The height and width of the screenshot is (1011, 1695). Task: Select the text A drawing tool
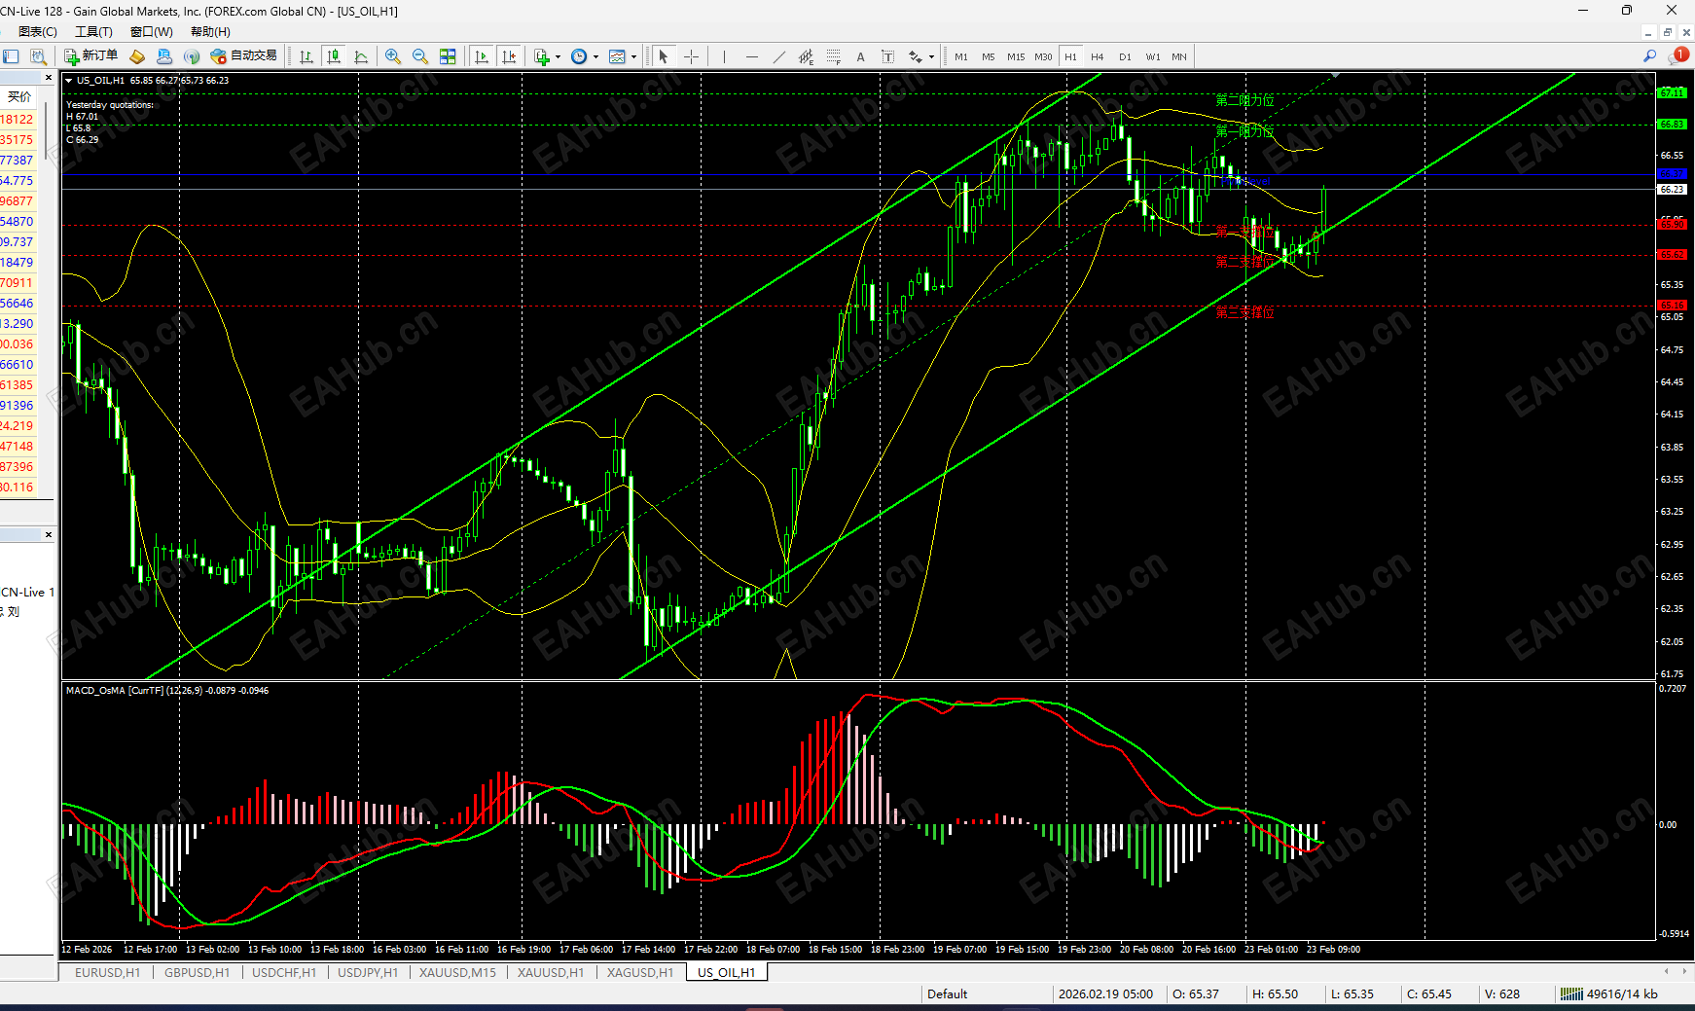[x=860, y=56]
